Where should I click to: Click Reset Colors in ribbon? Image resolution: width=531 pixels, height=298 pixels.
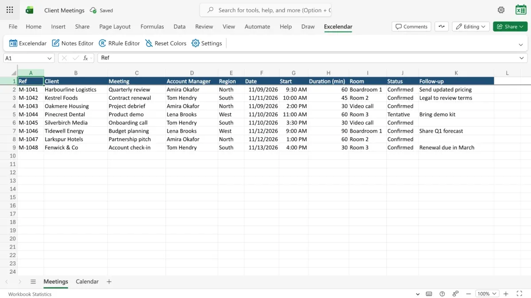(x=166, y=43)
